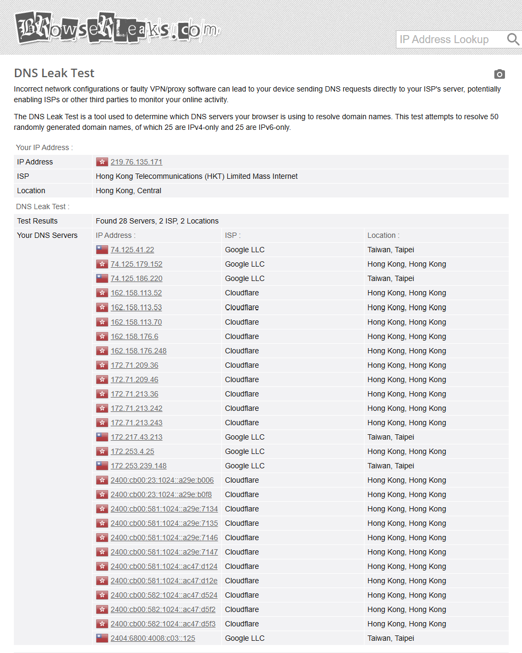Click the DNS Leak Test heading

(54, 73)
